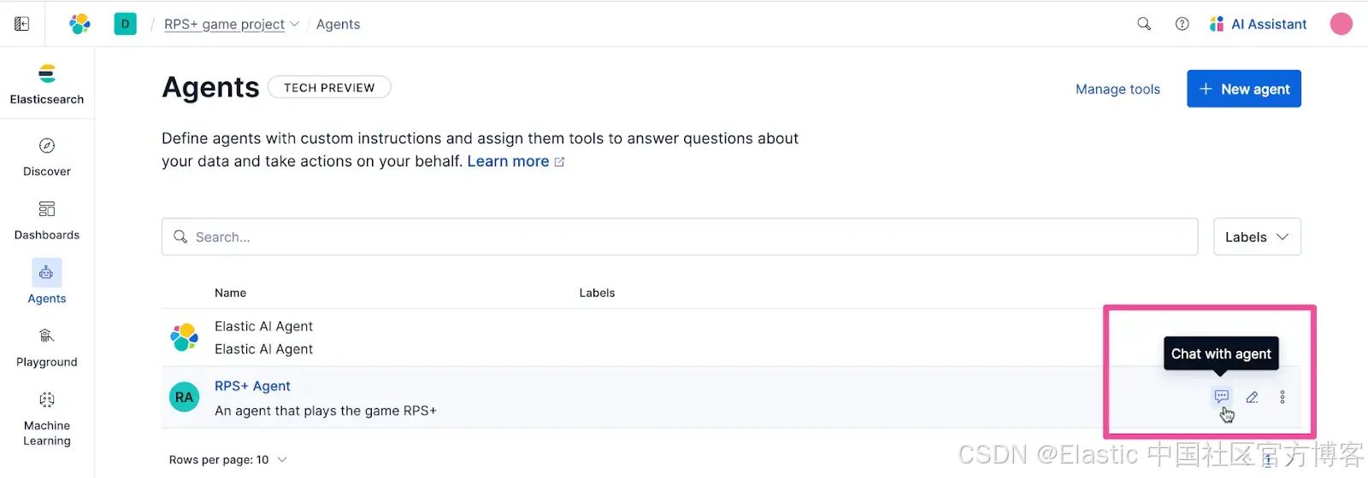This screenshot has width=1368, height=478.
Task: Expand the RPS+ game project dropdown
Action: pyautogui.click(x=231, y=24)
